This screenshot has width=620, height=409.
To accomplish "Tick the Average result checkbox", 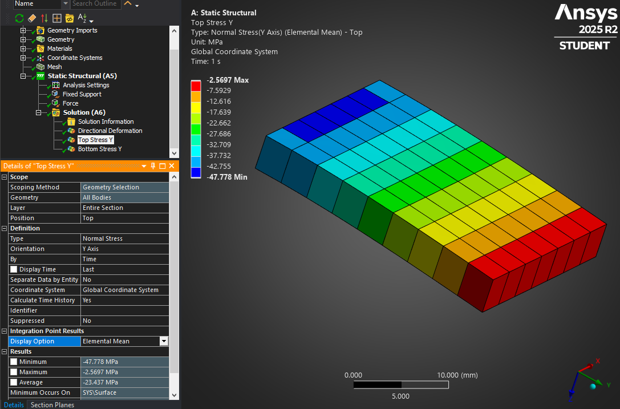I will click(14, 382).
